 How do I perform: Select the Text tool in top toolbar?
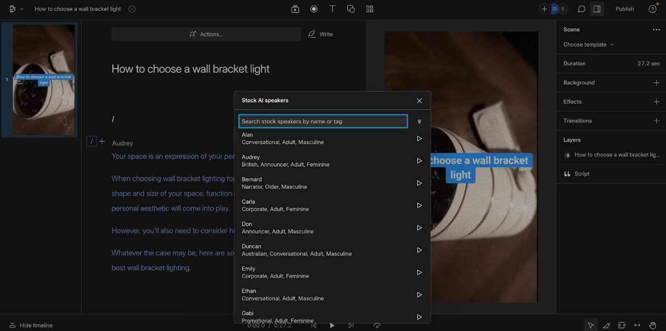tap(332, 9)
